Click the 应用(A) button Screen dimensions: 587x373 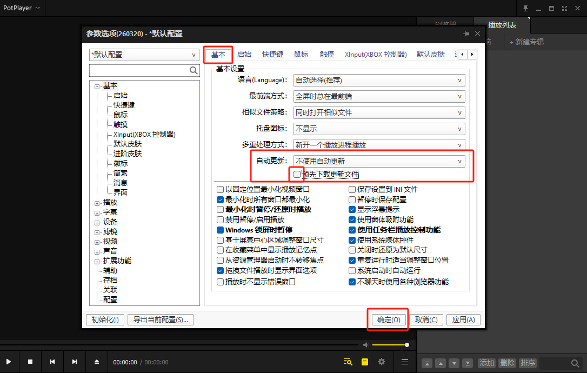(463, 320)
